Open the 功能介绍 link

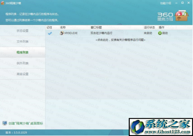tap(165, 3)
